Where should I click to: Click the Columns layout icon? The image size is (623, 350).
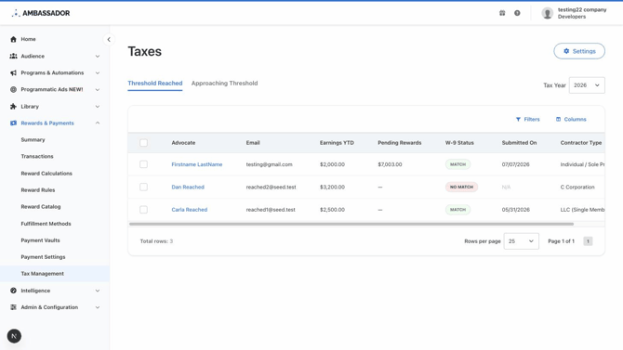pos(558,119)
